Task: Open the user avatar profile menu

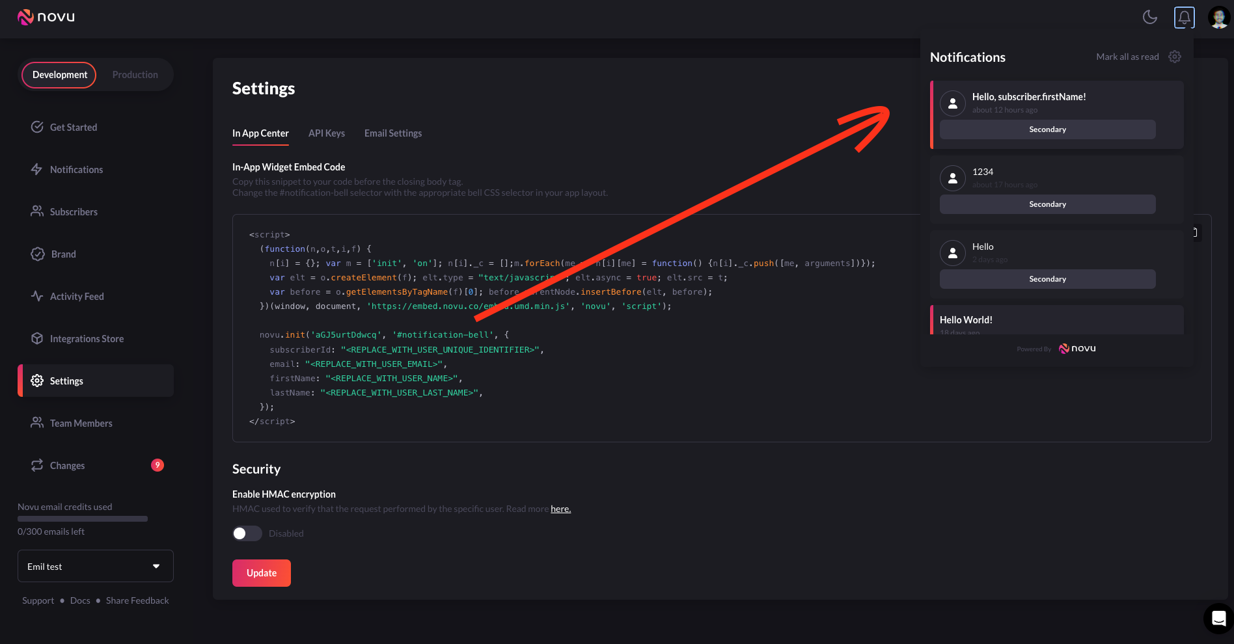Action: (x=1218, y=18)
